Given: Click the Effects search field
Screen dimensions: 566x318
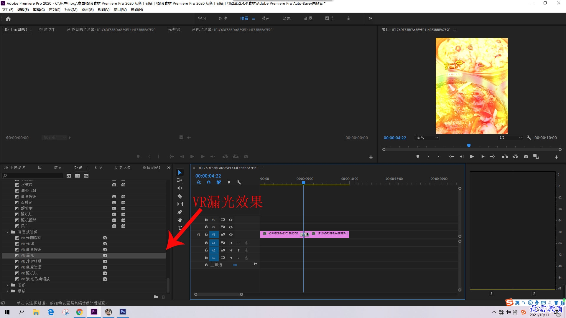Looking at the screenshot, I should (33, 176).
